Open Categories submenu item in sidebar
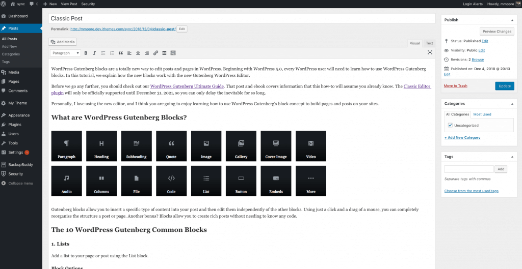Screen dimensions: 522x269 (11, 54)
